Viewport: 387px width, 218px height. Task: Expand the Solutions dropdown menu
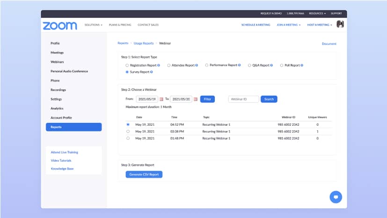[x=94, y=25]
